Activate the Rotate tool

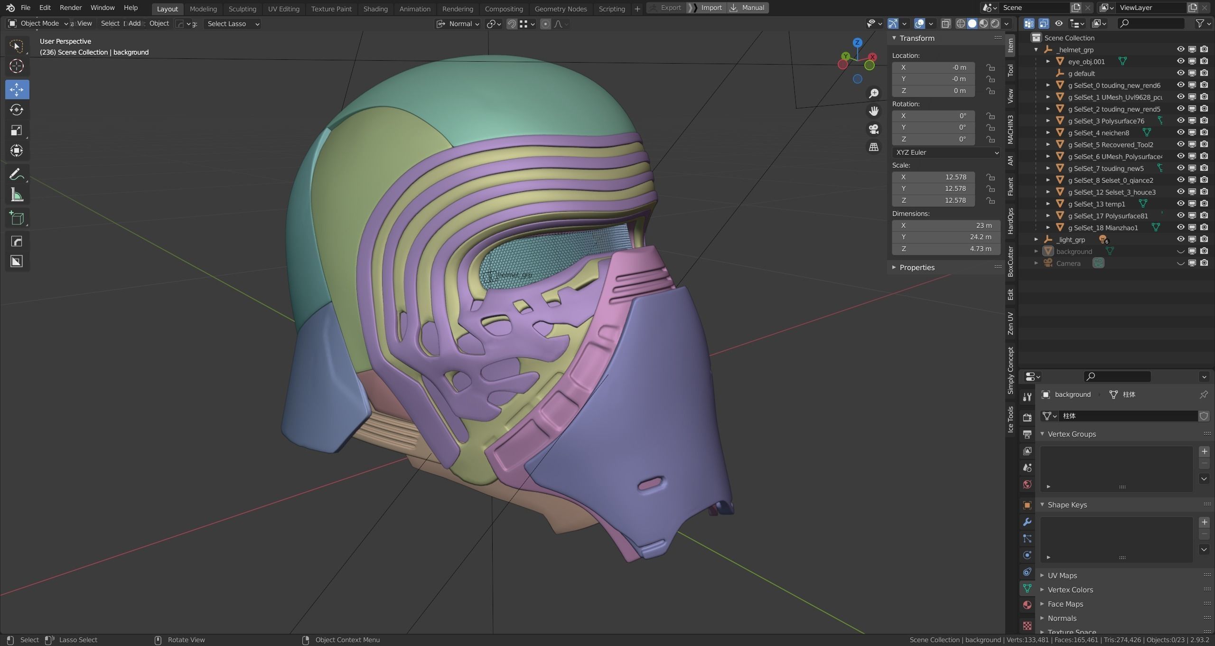click(17, 110)
